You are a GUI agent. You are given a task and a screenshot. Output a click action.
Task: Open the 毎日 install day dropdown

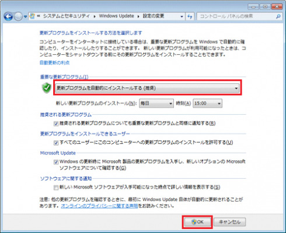coord(156,103)
